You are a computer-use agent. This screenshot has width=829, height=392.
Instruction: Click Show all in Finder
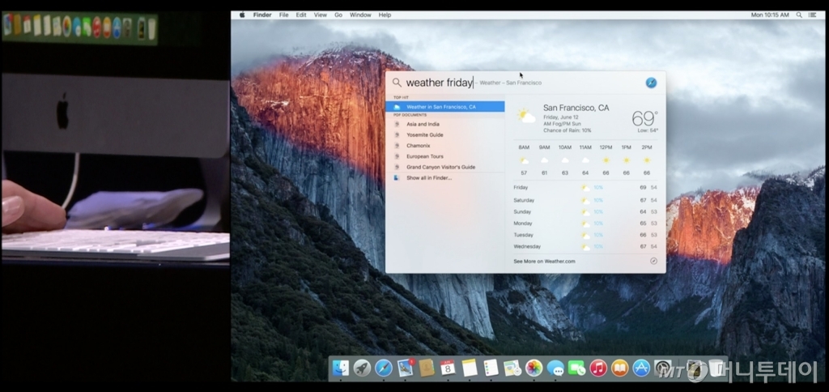[x=429, y=177]
